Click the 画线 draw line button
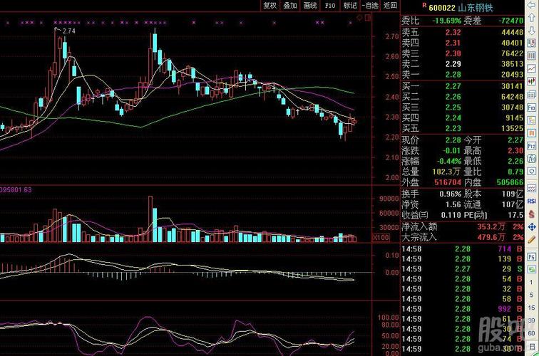The height and width of the screenshot is (356, 539). point(310,5)
